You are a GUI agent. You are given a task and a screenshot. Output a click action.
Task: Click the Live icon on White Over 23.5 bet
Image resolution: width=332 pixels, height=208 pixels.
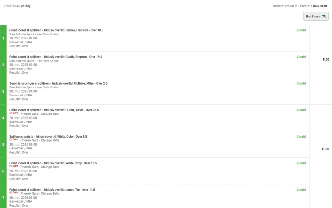pyautogui.click(x=14, y=166)
